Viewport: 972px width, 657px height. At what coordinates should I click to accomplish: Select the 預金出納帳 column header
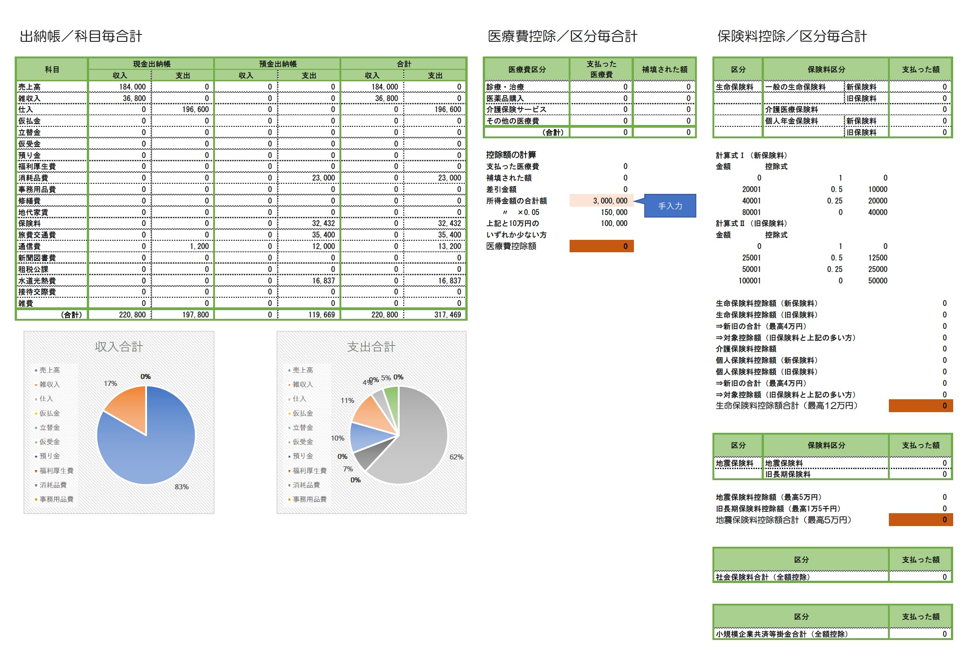(x=277, y=64)
